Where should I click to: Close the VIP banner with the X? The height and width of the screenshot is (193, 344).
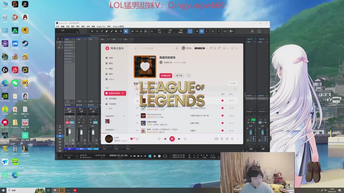pos(235,89)
